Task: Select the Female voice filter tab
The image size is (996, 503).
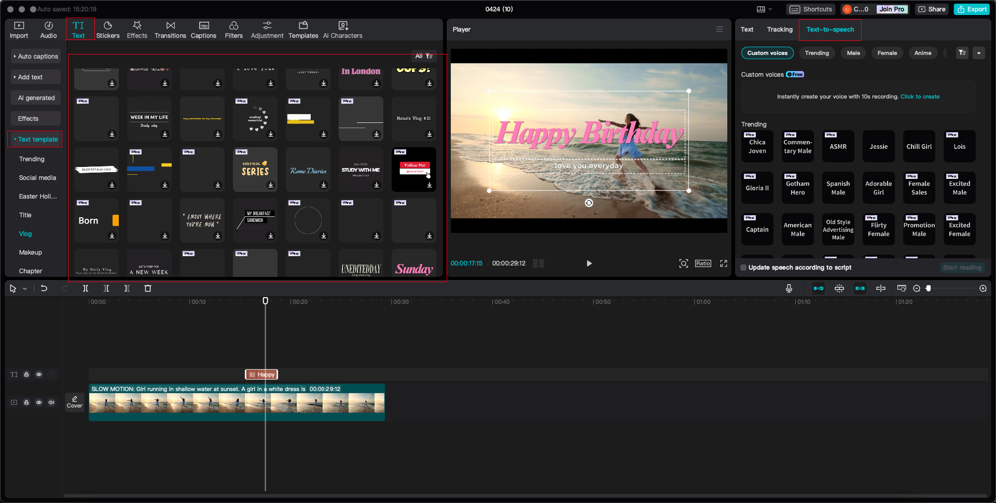Action: 887,53
